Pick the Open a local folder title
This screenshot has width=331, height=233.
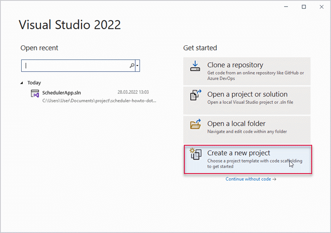pyautogui.click(x=236, y=124)
